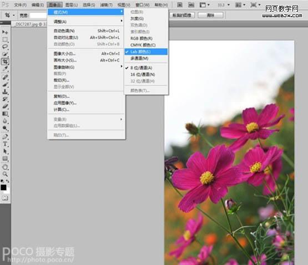Select the Lasso tool
Viewport: 308px width, 265px height.
tap(5, 47)
